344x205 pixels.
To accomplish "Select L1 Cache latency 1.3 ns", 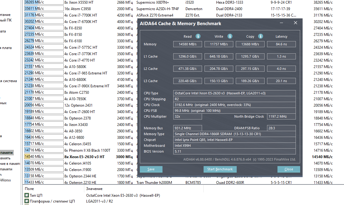I will pos(281,56).
